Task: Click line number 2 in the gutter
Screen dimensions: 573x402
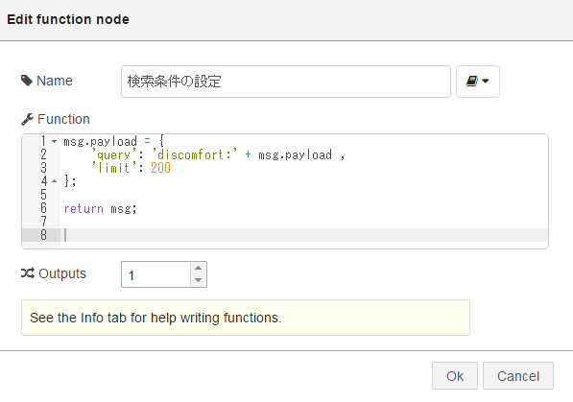Action: pyautogui.click(x=43, y=154)
